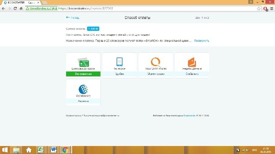Bookmark this page with the star icon
The image size is (275, 154).
259,8
